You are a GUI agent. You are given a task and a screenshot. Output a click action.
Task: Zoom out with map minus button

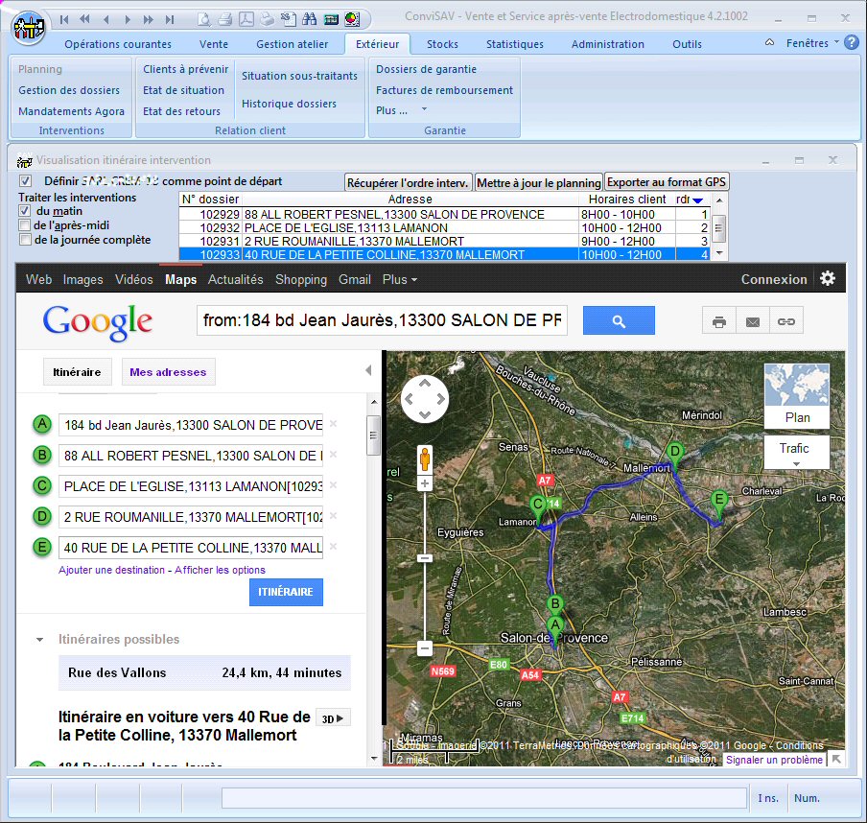point(425,648)
